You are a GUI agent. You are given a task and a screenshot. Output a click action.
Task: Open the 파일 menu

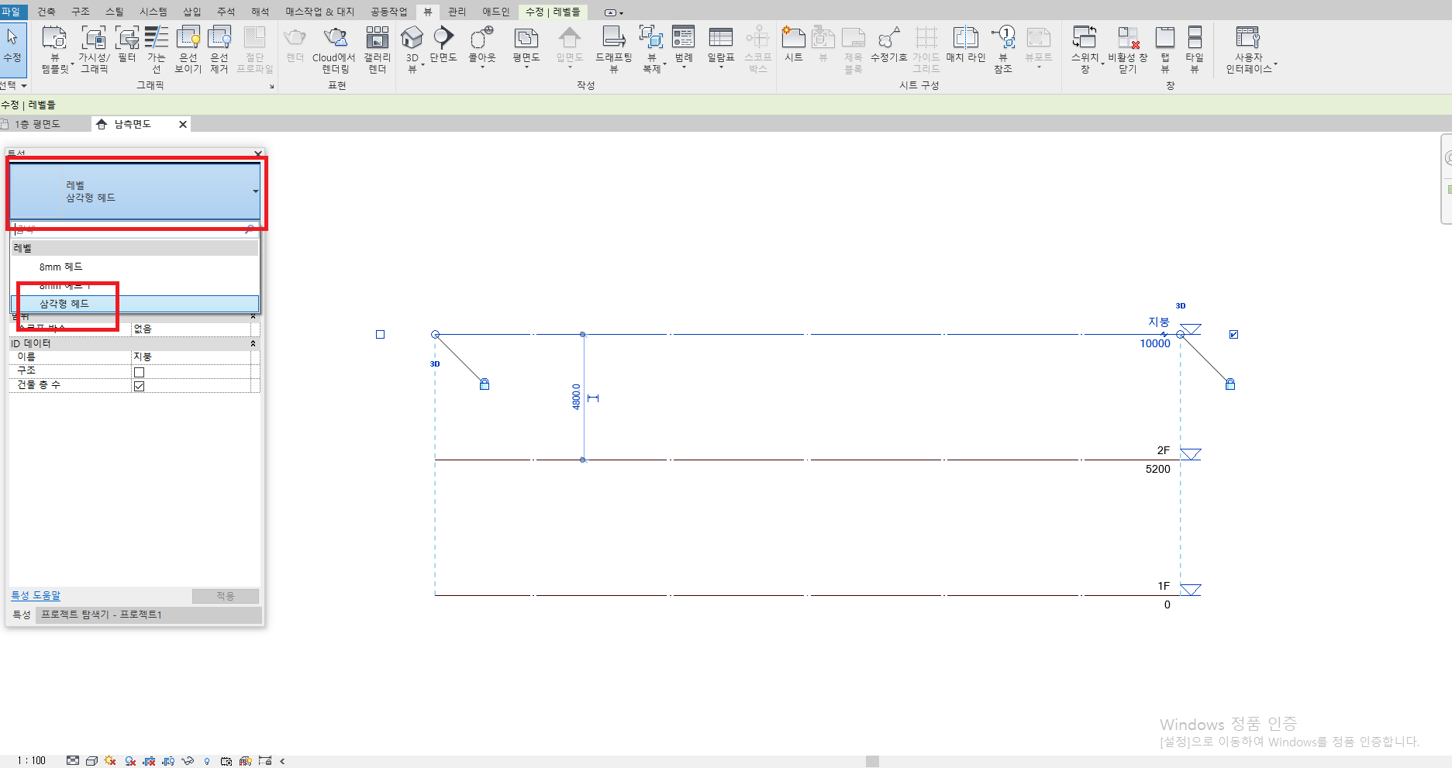[x=11, y=12]
